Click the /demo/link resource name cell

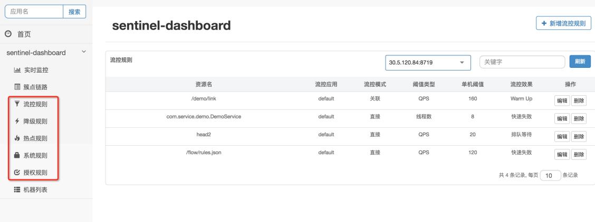tap(204, 99)
